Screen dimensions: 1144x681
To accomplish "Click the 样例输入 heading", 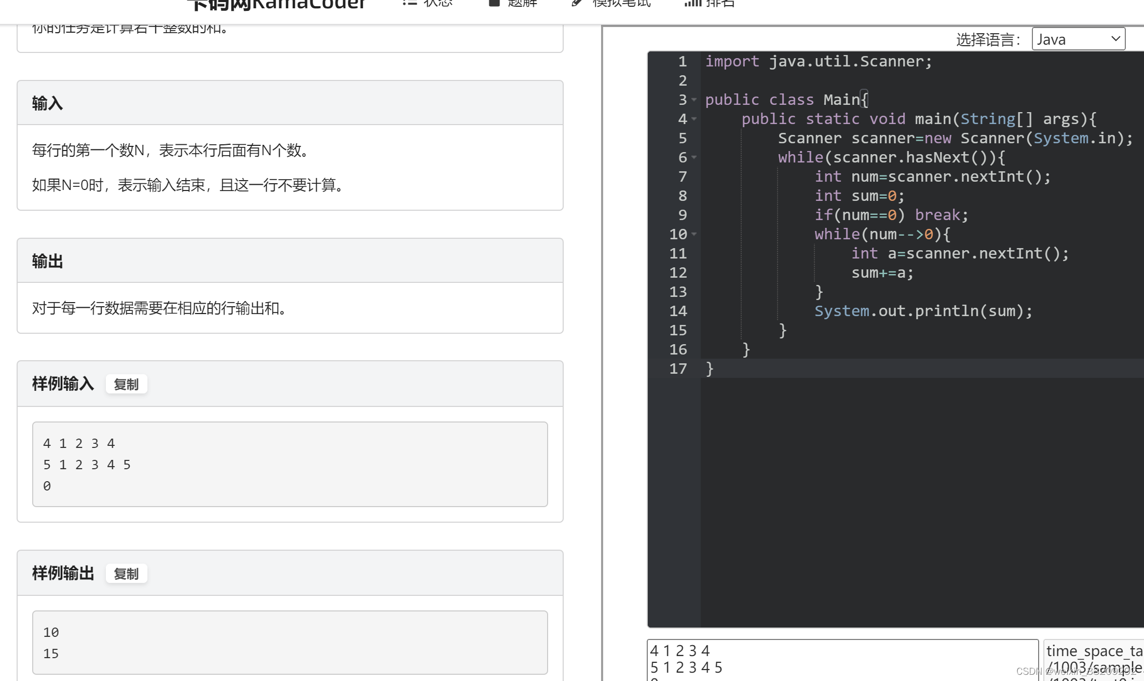I will 63,384.
